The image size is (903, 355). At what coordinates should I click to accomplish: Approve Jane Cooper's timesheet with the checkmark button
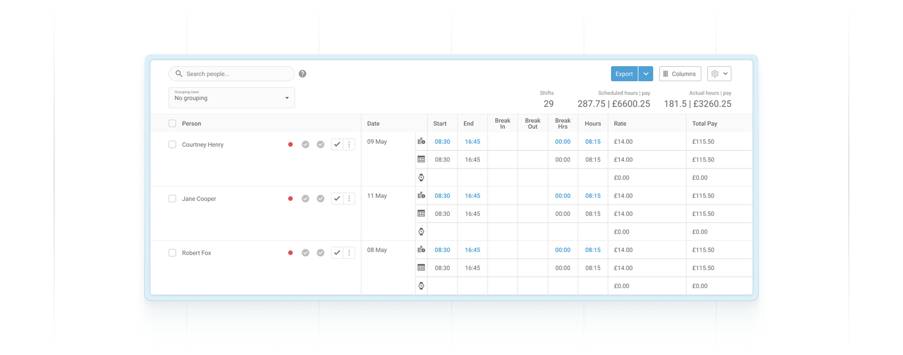click(337, 198)
